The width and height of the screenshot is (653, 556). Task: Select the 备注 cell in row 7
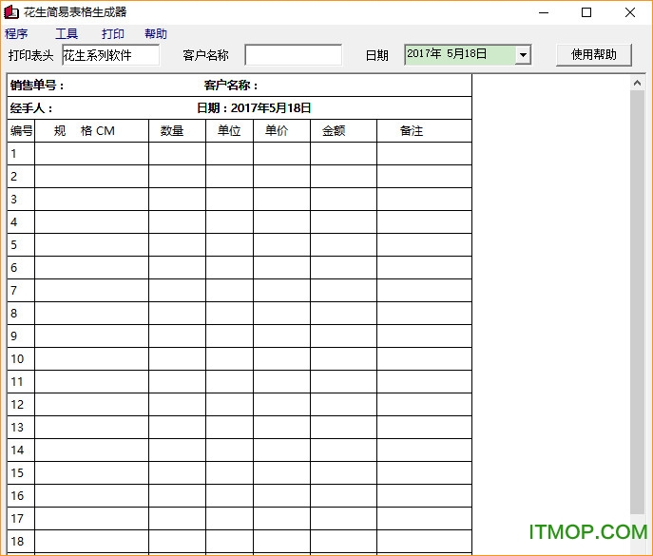424,291
